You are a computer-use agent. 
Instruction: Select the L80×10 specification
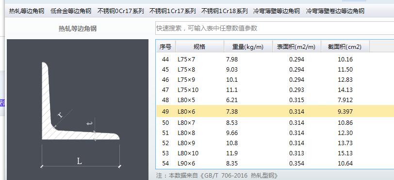tap(188, 153)
